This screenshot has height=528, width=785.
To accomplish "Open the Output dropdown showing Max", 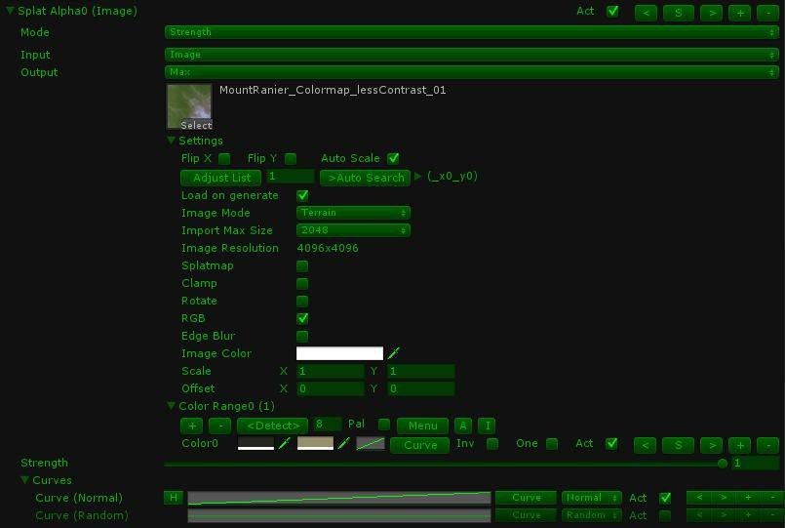I will [x=471, y=72].
